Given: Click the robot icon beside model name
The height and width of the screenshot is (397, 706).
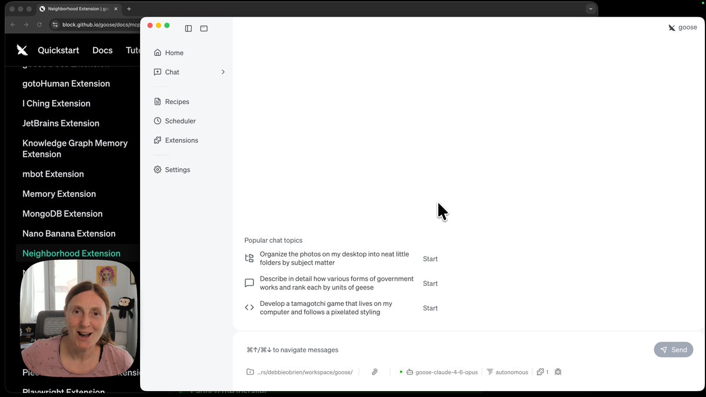Looking at the screenshot, I should click(x=409, y=372).
